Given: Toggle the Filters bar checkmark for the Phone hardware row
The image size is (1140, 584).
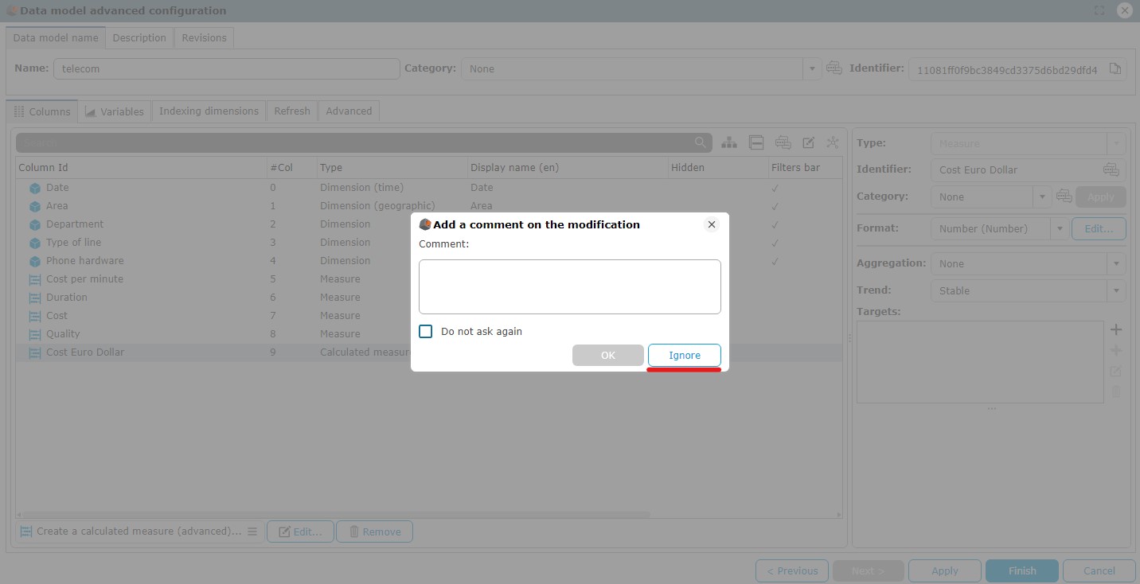Looking at the screenshot, I should pyautogui.click(x=775, y=261).
